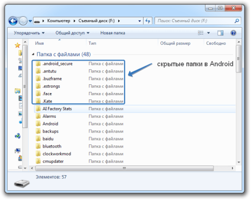Click the magnifier search icon
This screenshot has width=251, height=200.
237,21
